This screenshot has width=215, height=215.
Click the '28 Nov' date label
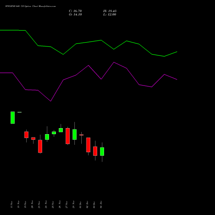(x=74, y=205)
